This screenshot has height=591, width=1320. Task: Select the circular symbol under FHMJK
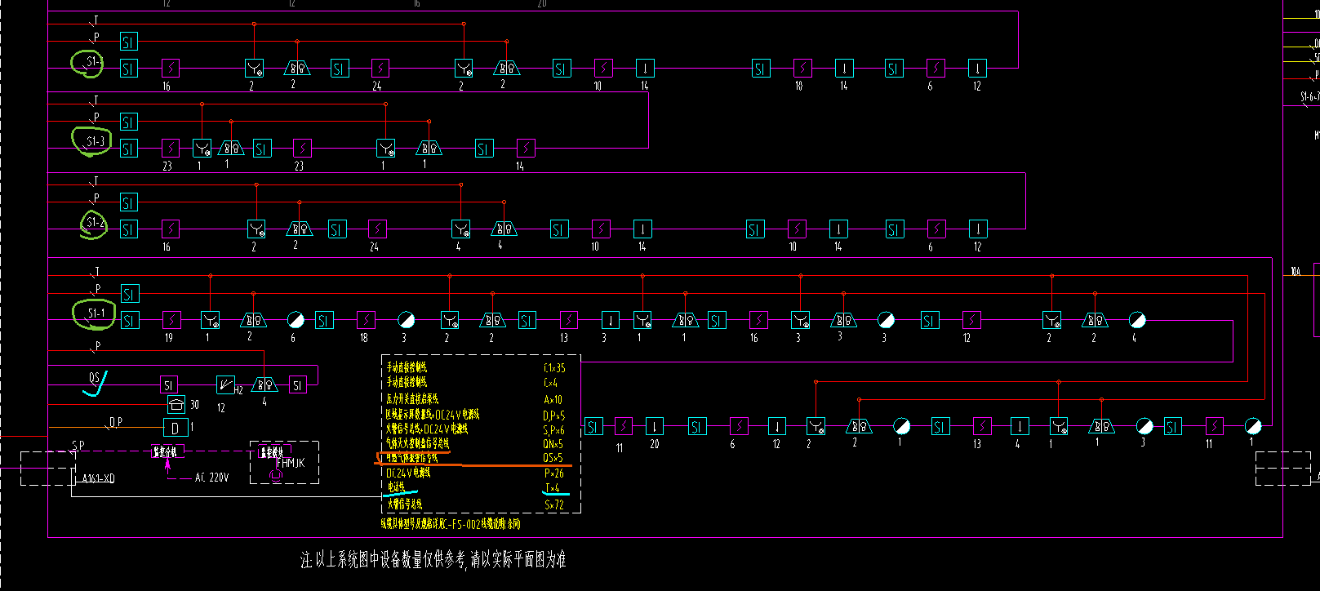pos(276,476)
